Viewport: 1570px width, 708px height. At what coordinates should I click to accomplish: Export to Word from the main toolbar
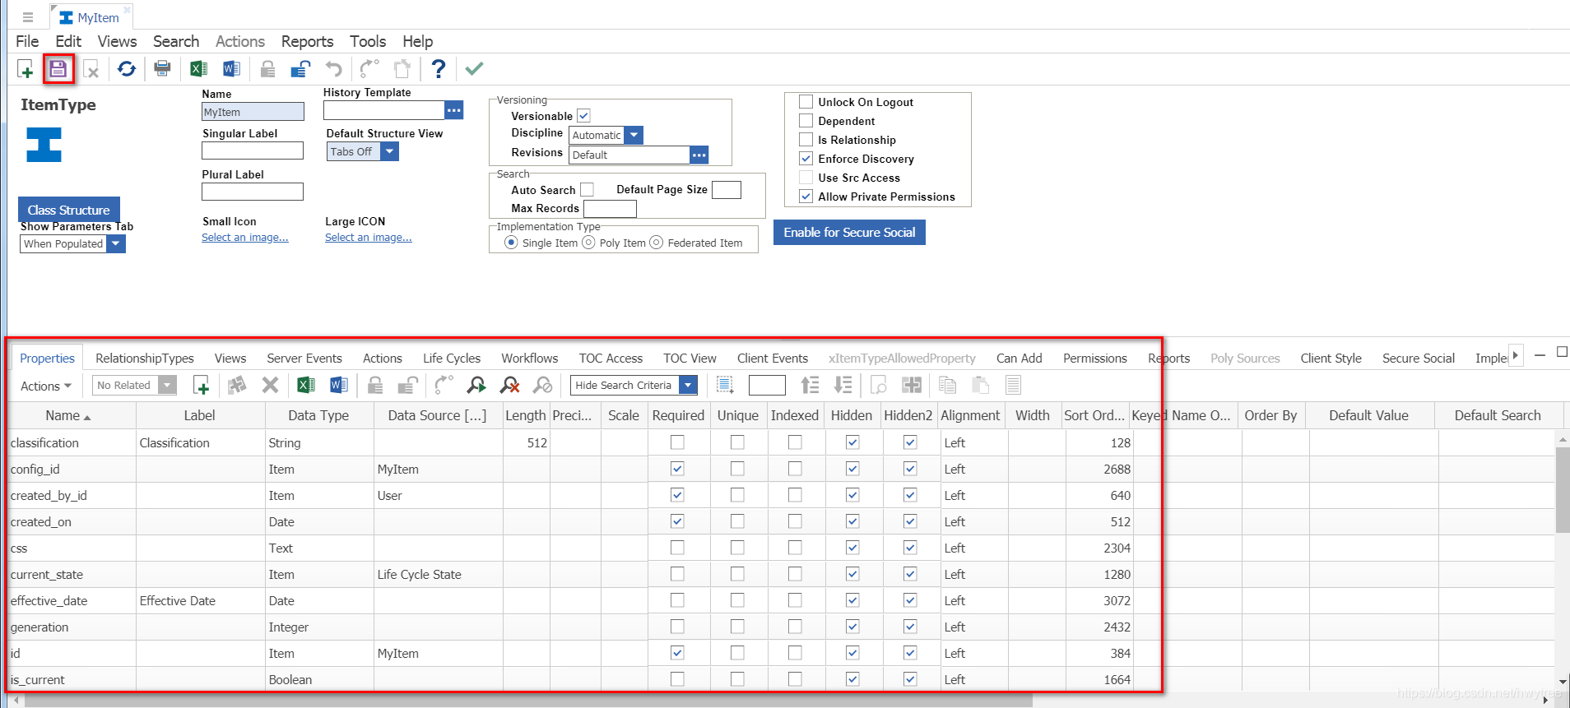(x=231, y=69)
